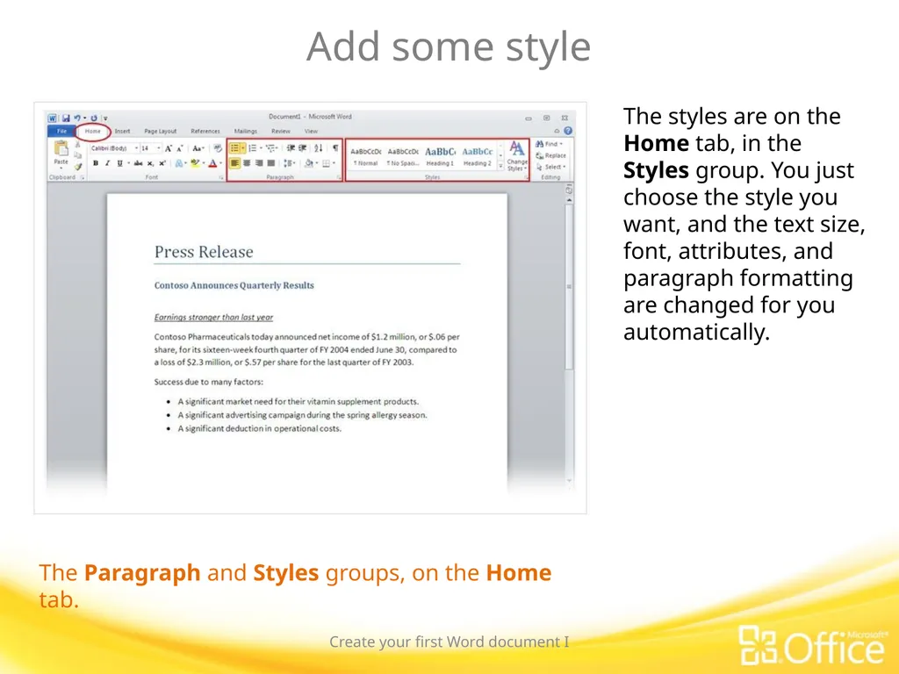This screenshot has width=899, height=674.
Task: Align text to the right
Action: (x=259, y=163)
